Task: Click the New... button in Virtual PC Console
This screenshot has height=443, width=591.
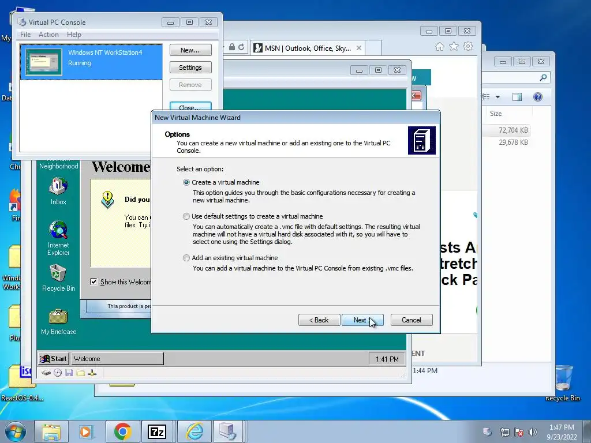Action: coord(190,50)
